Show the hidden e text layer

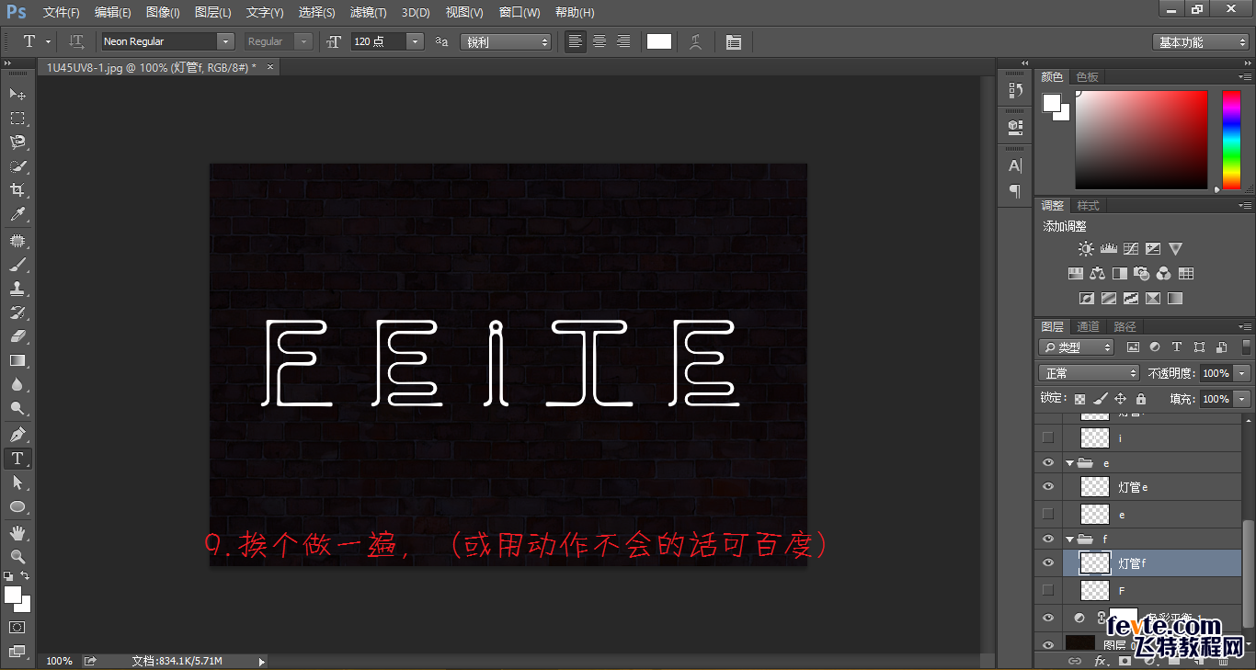point(1047,515)
